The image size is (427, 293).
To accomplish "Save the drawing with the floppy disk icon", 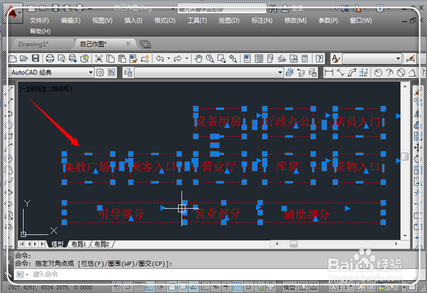I will [36, 59].
